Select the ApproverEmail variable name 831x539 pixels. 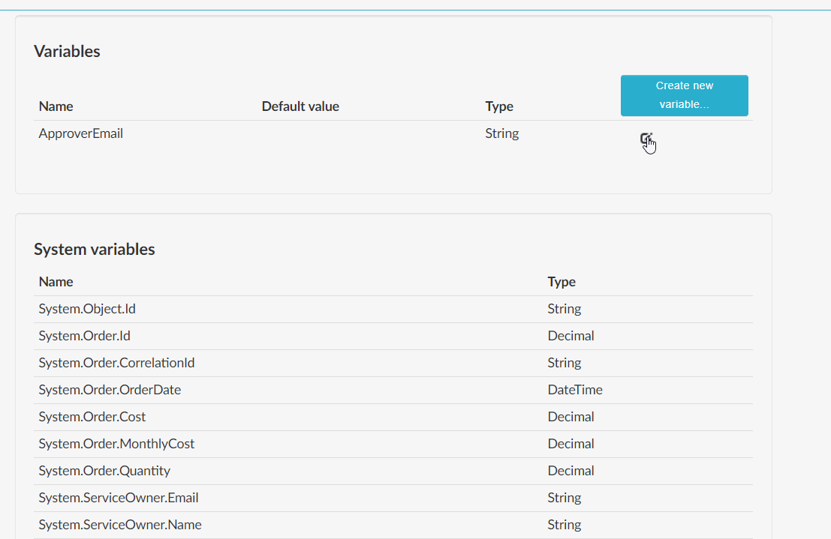[x=81, y=133]
